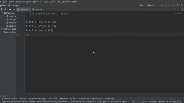The height and width of the screenshot is (103, 184).
Task: Click Collapse All in the project panel
Action: click(5, 9)
